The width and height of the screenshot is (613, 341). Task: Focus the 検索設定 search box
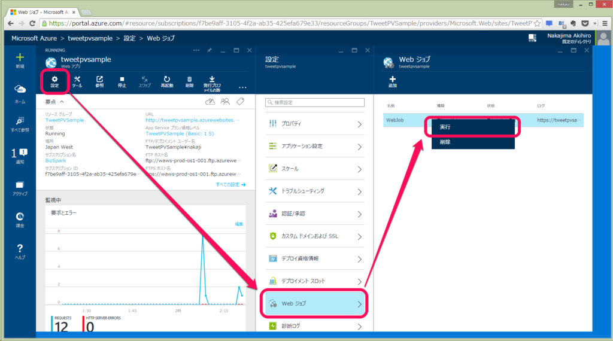(x=315, y=102)
